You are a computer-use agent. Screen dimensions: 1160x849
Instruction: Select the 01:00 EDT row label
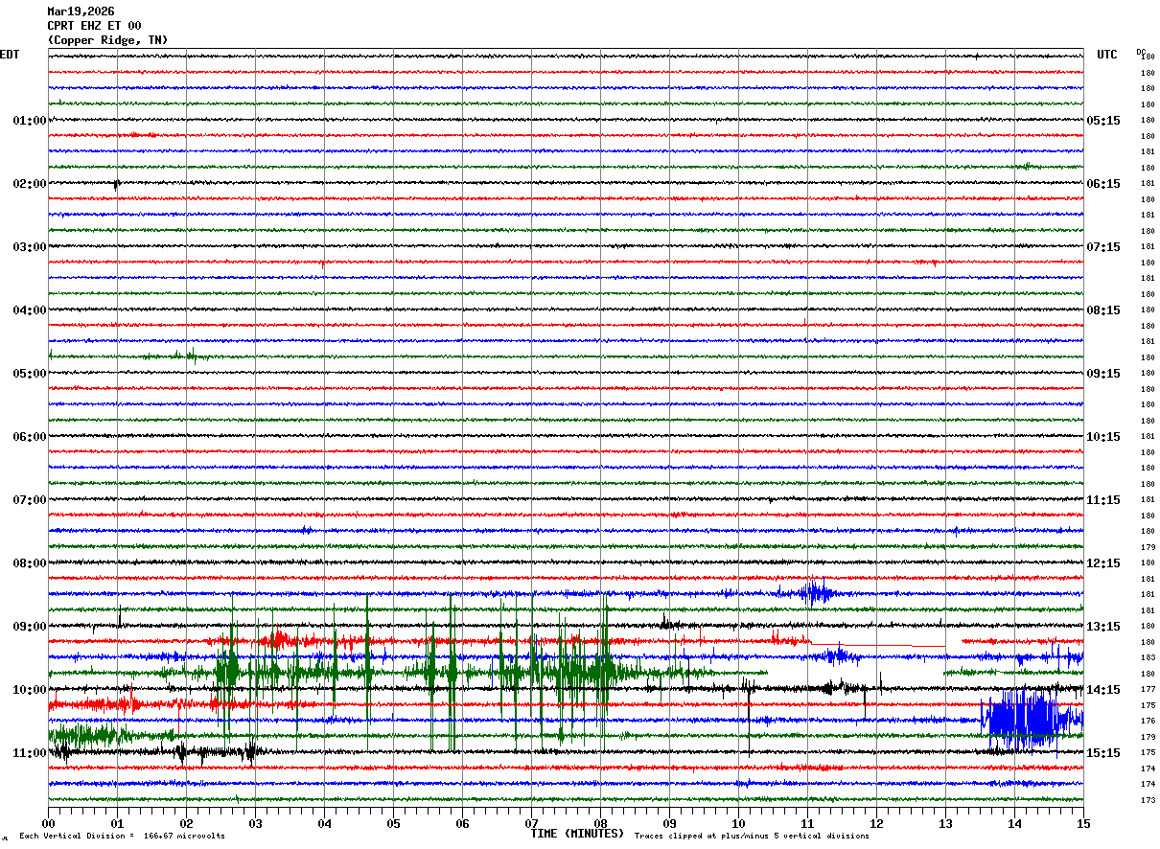29,121
